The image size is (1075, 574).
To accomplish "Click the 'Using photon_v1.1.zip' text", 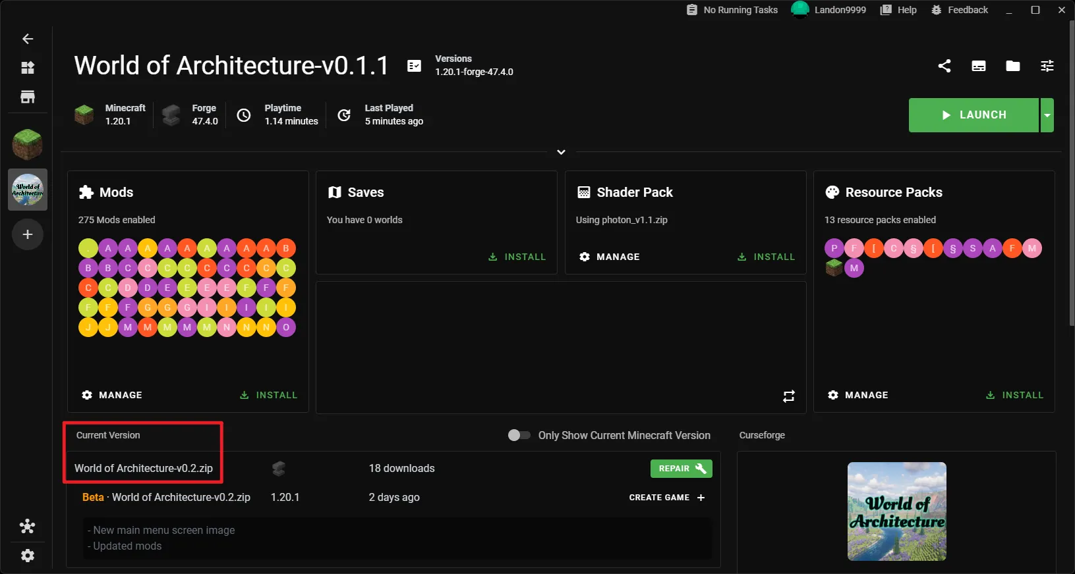I will pyautogui.click(x=622, y=220).
